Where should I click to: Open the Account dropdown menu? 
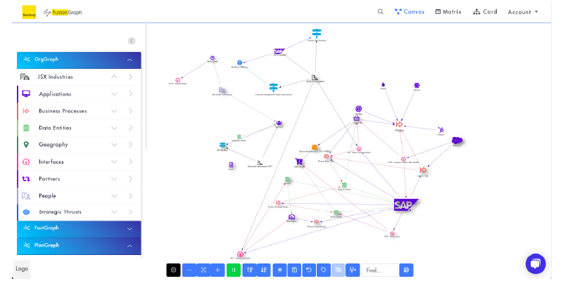click(523, 12)
